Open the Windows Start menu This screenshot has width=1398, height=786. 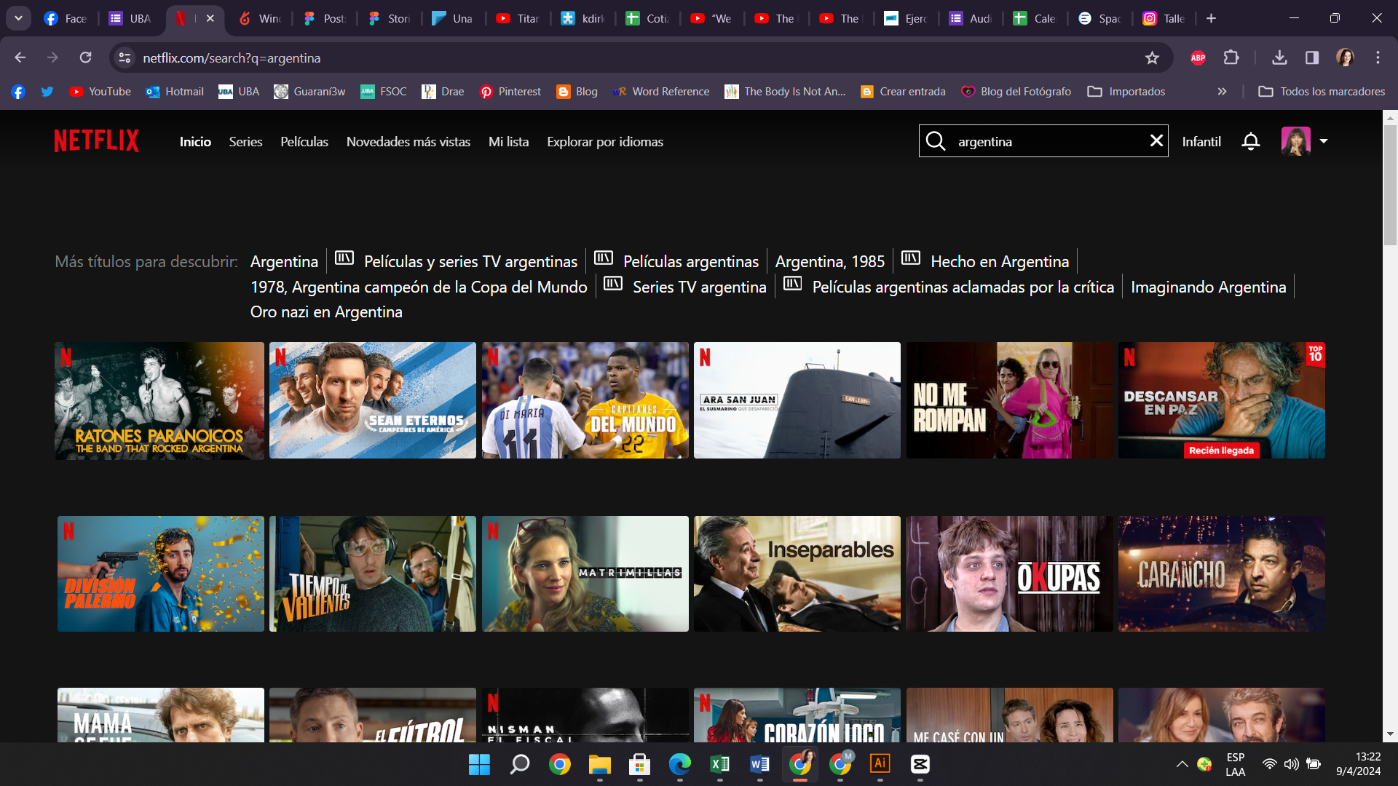pos(479,764)
